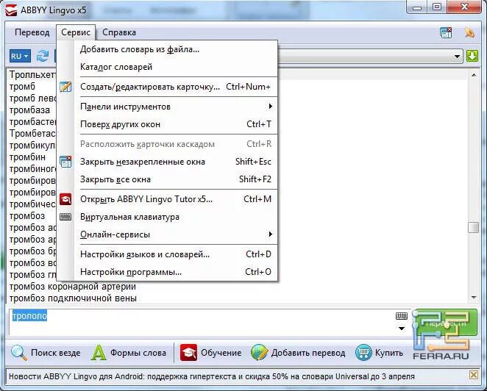Click the Поиск везде magnifier button
Image resolution: width=487 pixels, height=391 pixels.
(x=46, y=353)
